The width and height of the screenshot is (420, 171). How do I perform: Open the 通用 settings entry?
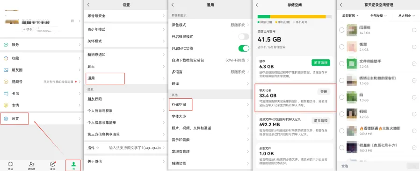tap(126, 78)
